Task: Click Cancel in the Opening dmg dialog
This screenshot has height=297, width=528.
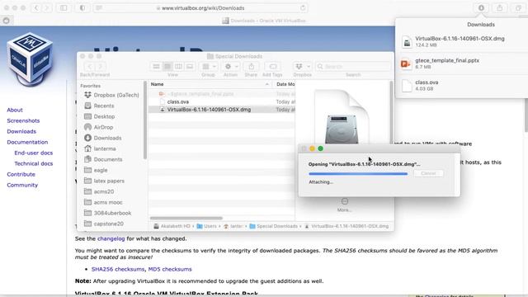Action: 428,173
